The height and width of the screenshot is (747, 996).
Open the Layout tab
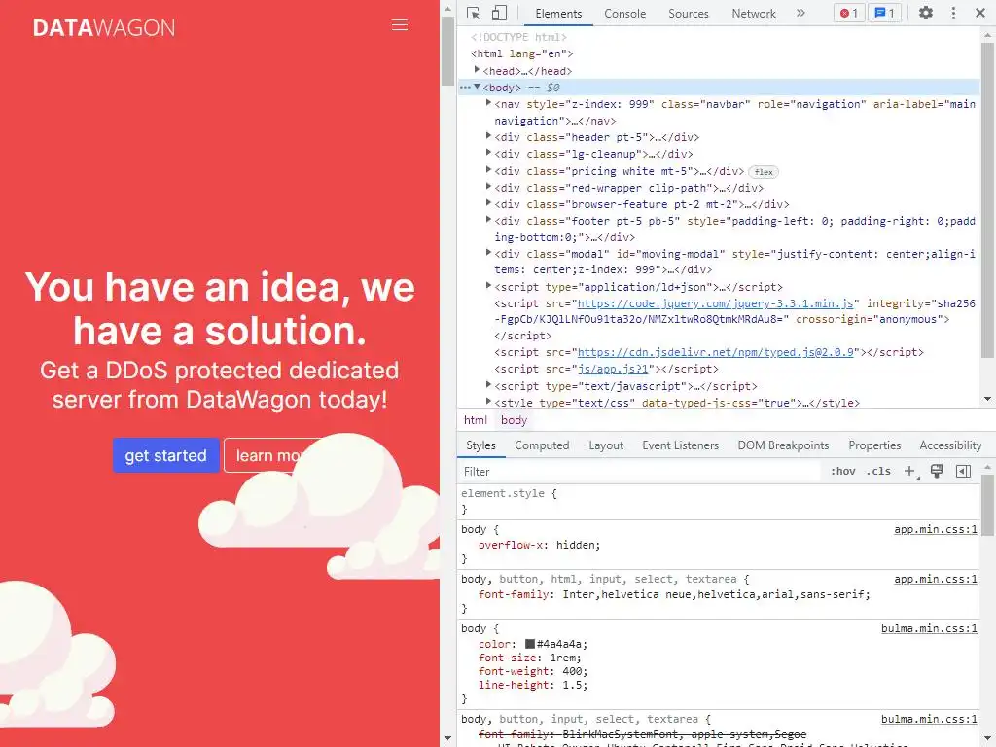click(x=606, y=445)
